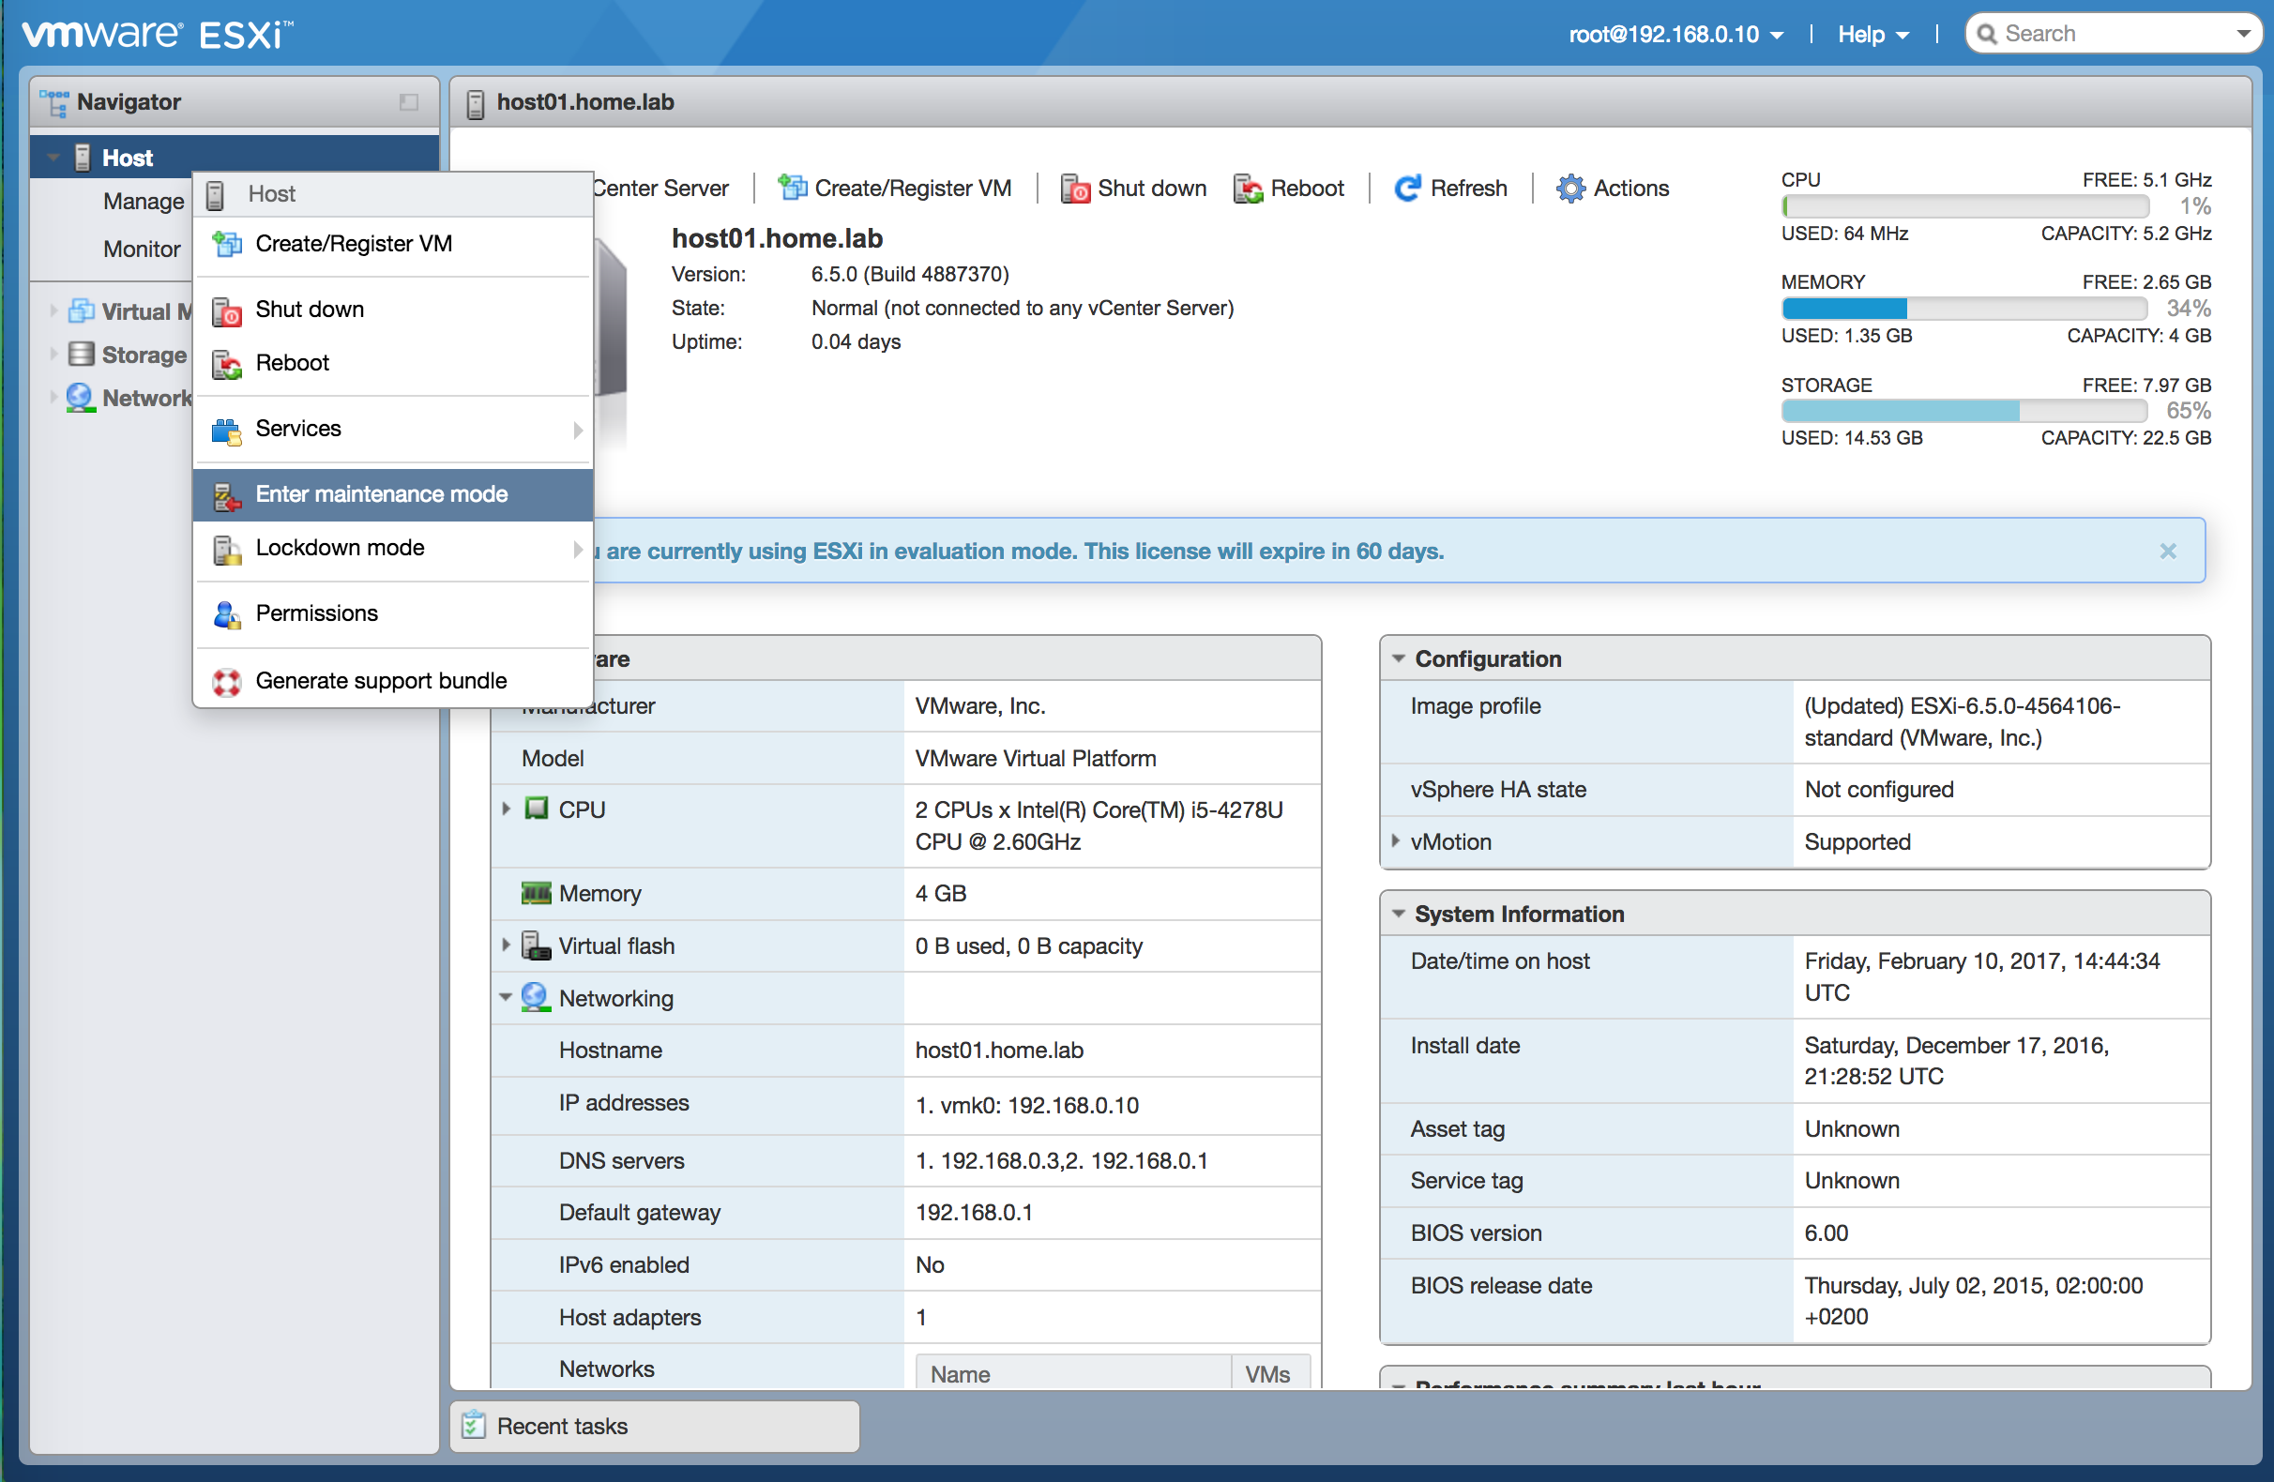Click the Permissions user icon in menu
Screen dimensions: 2274x1482
pyautogui.click(x=226, y=614)
